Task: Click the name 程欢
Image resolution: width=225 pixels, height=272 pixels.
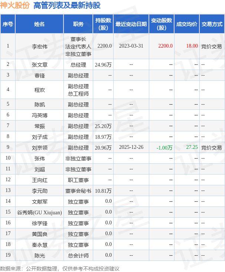Action: 39,90
